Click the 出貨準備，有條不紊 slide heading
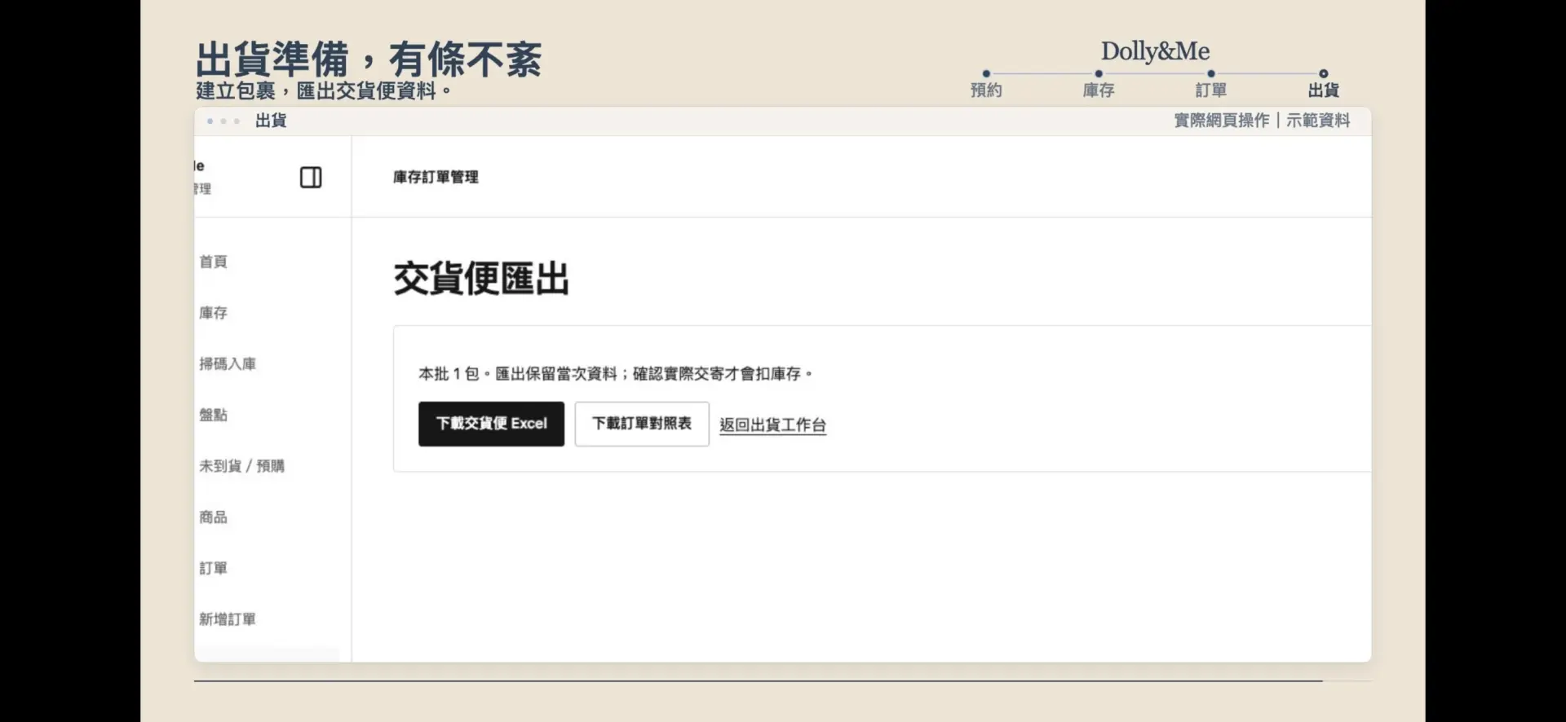The width and height of the screenshot is (1566, 722). [x=369, y=59]
